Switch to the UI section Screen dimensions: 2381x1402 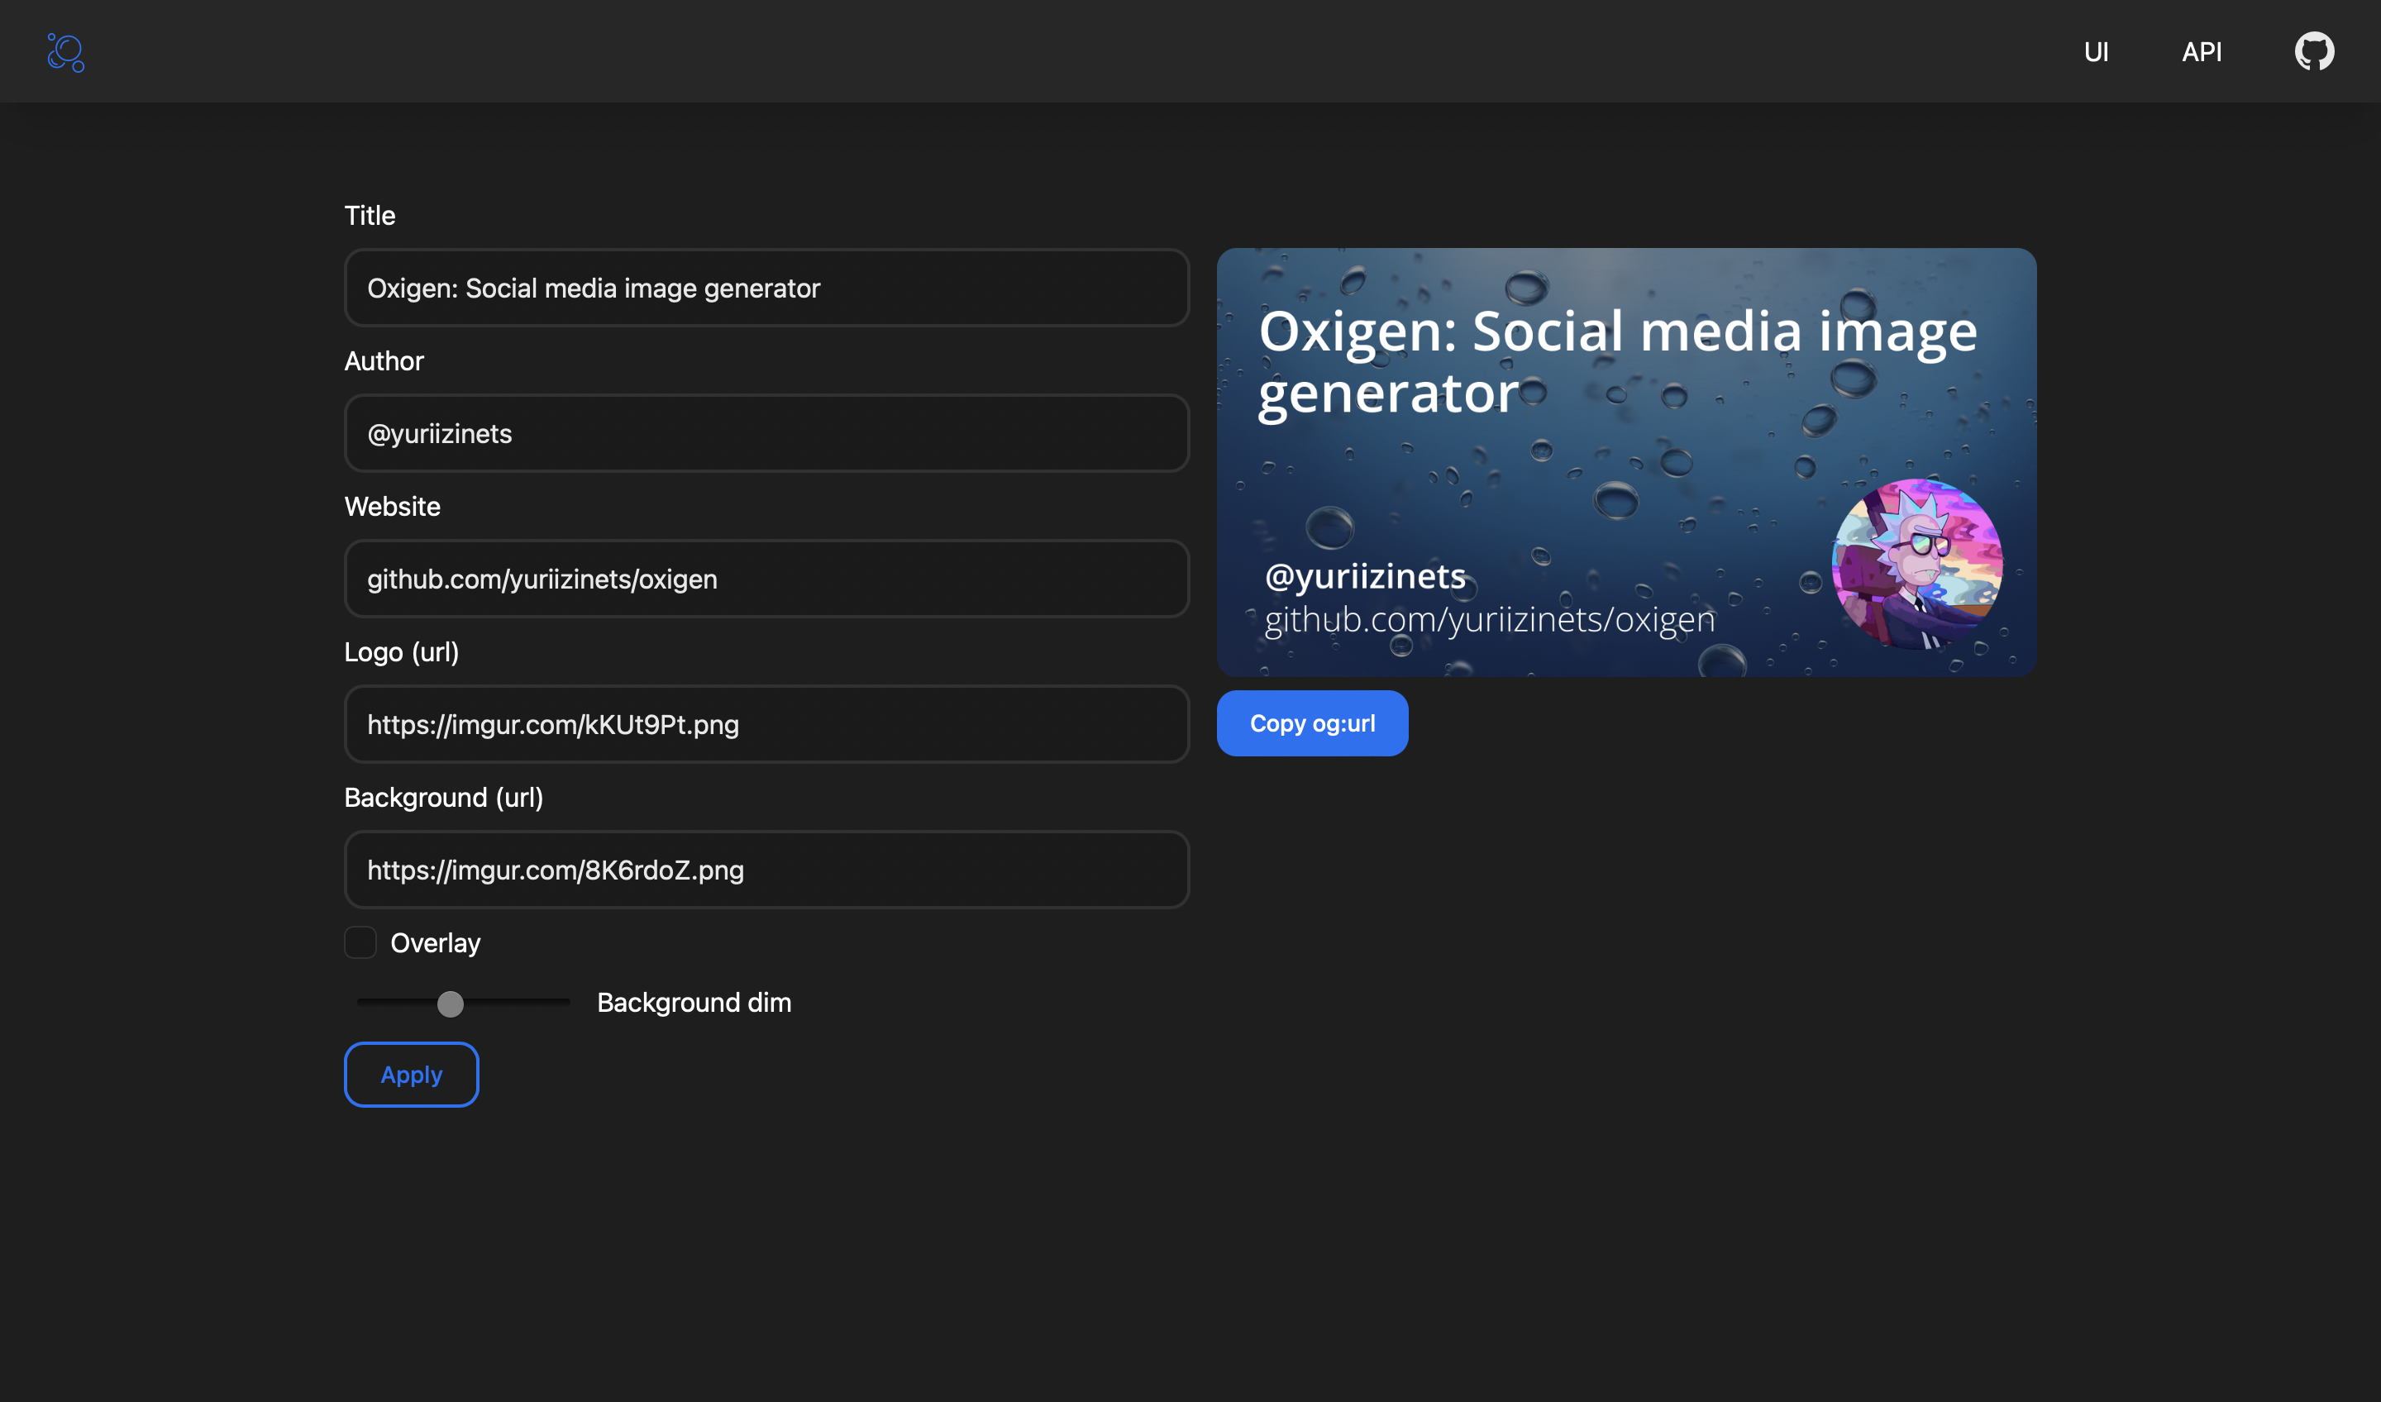pyautogui.click(x=2097, y=52)
